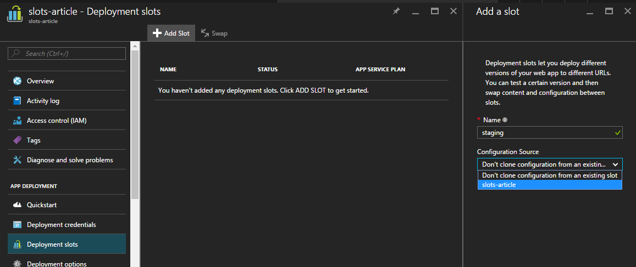636x267 pixels.
Task: Click the slot Name input field
Action: (x=550, y=132)
